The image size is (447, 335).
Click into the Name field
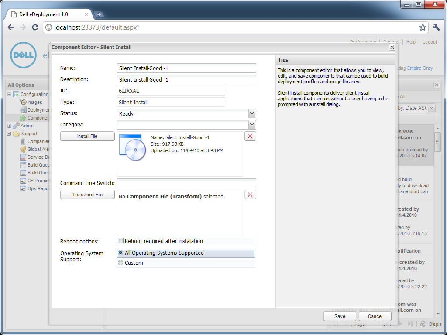186,68
